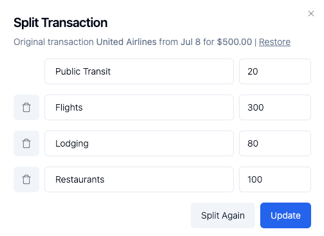Remove the Lodging split with trash icon
Viewport: 324px width, 236px height.
(x=26, y=143)
